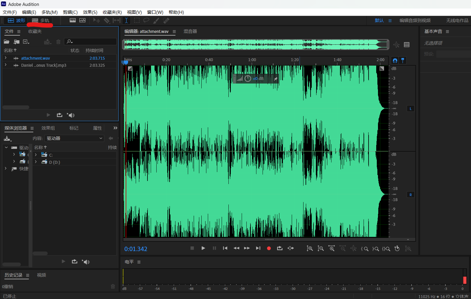Zoom in amplitude on the waveform
Viewport: 471px width, 299px height.
[x=310, y=249]
